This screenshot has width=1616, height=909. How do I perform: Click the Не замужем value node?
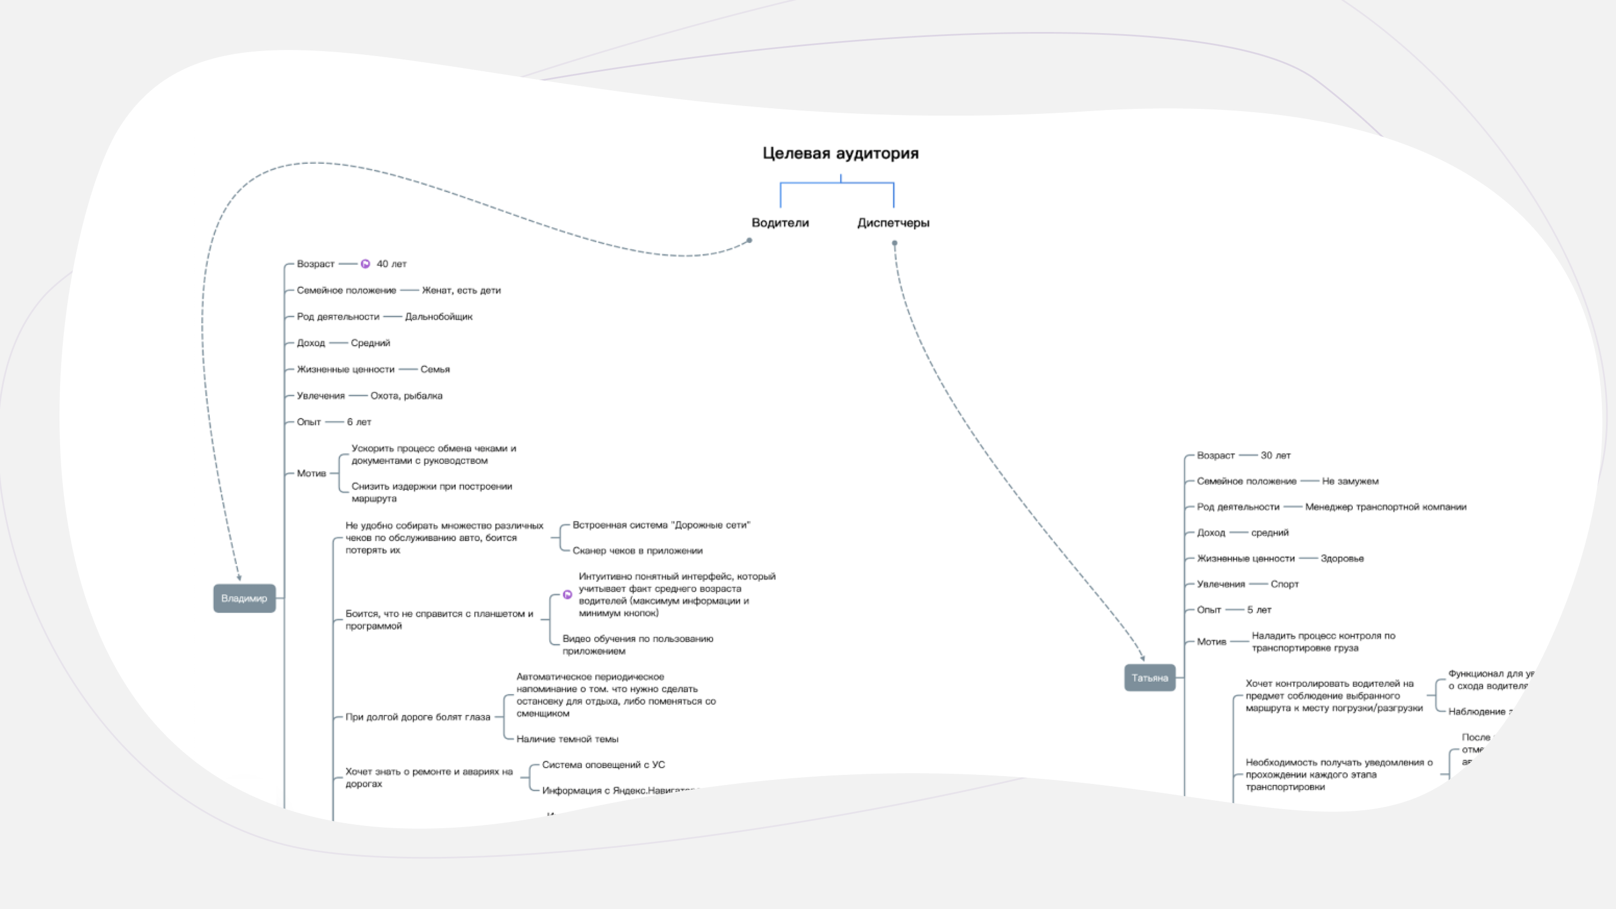coord(1350,481)
